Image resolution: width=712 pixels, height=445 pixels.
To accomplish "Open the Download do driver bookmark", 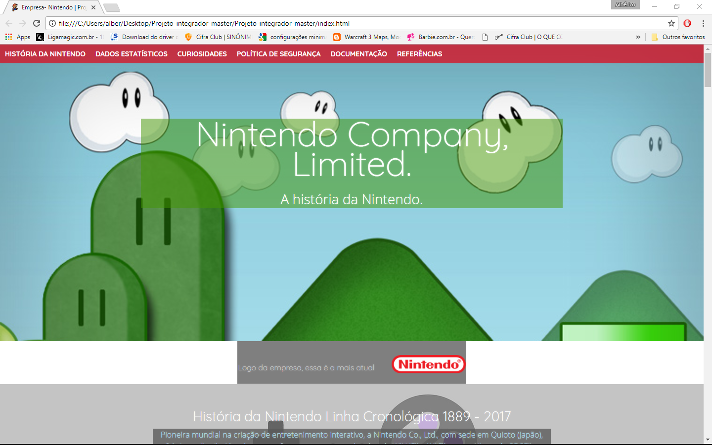I will click(144, 37).
